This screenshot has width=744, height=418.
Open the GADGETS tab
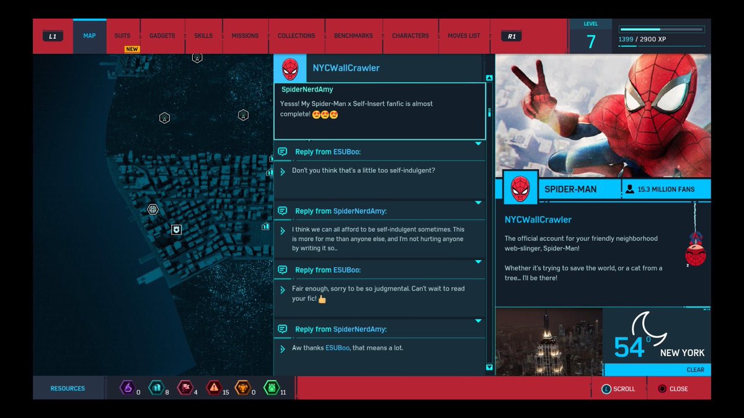pos(162,36)
